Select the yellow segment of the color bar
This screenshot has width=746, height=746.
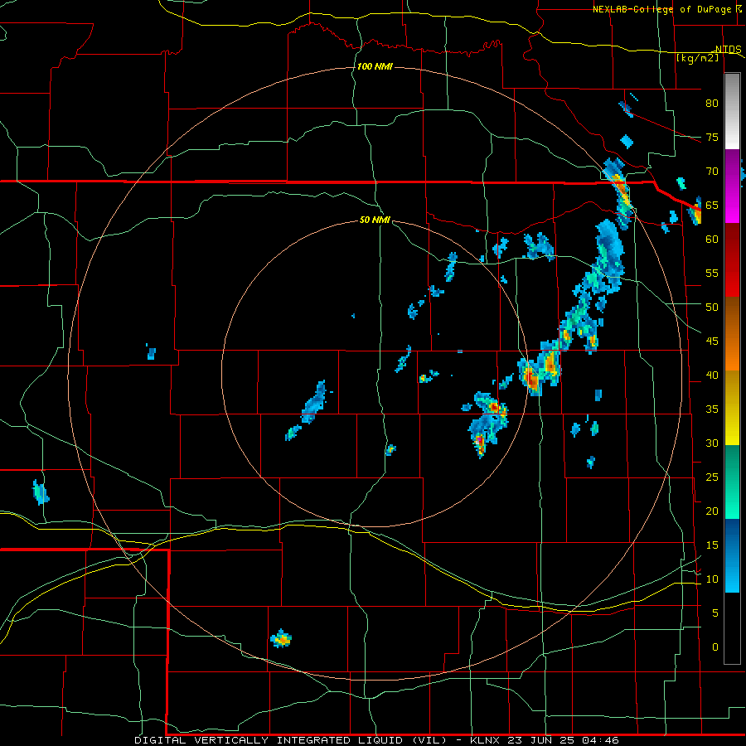point(732,408)
